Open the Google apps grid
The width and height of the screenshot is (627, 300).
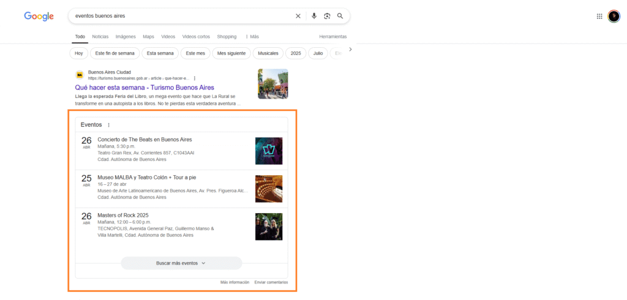(599, 17)
